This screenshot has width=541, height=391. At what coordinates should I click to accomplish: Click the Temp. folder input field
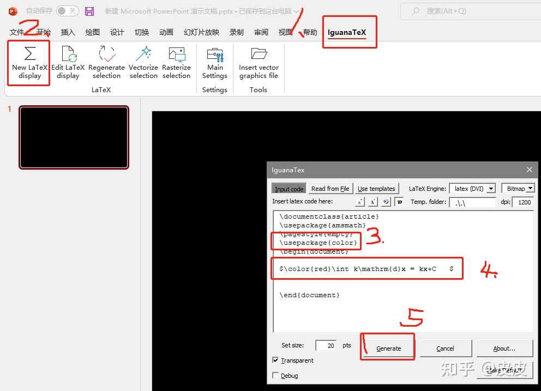(473, 202)
